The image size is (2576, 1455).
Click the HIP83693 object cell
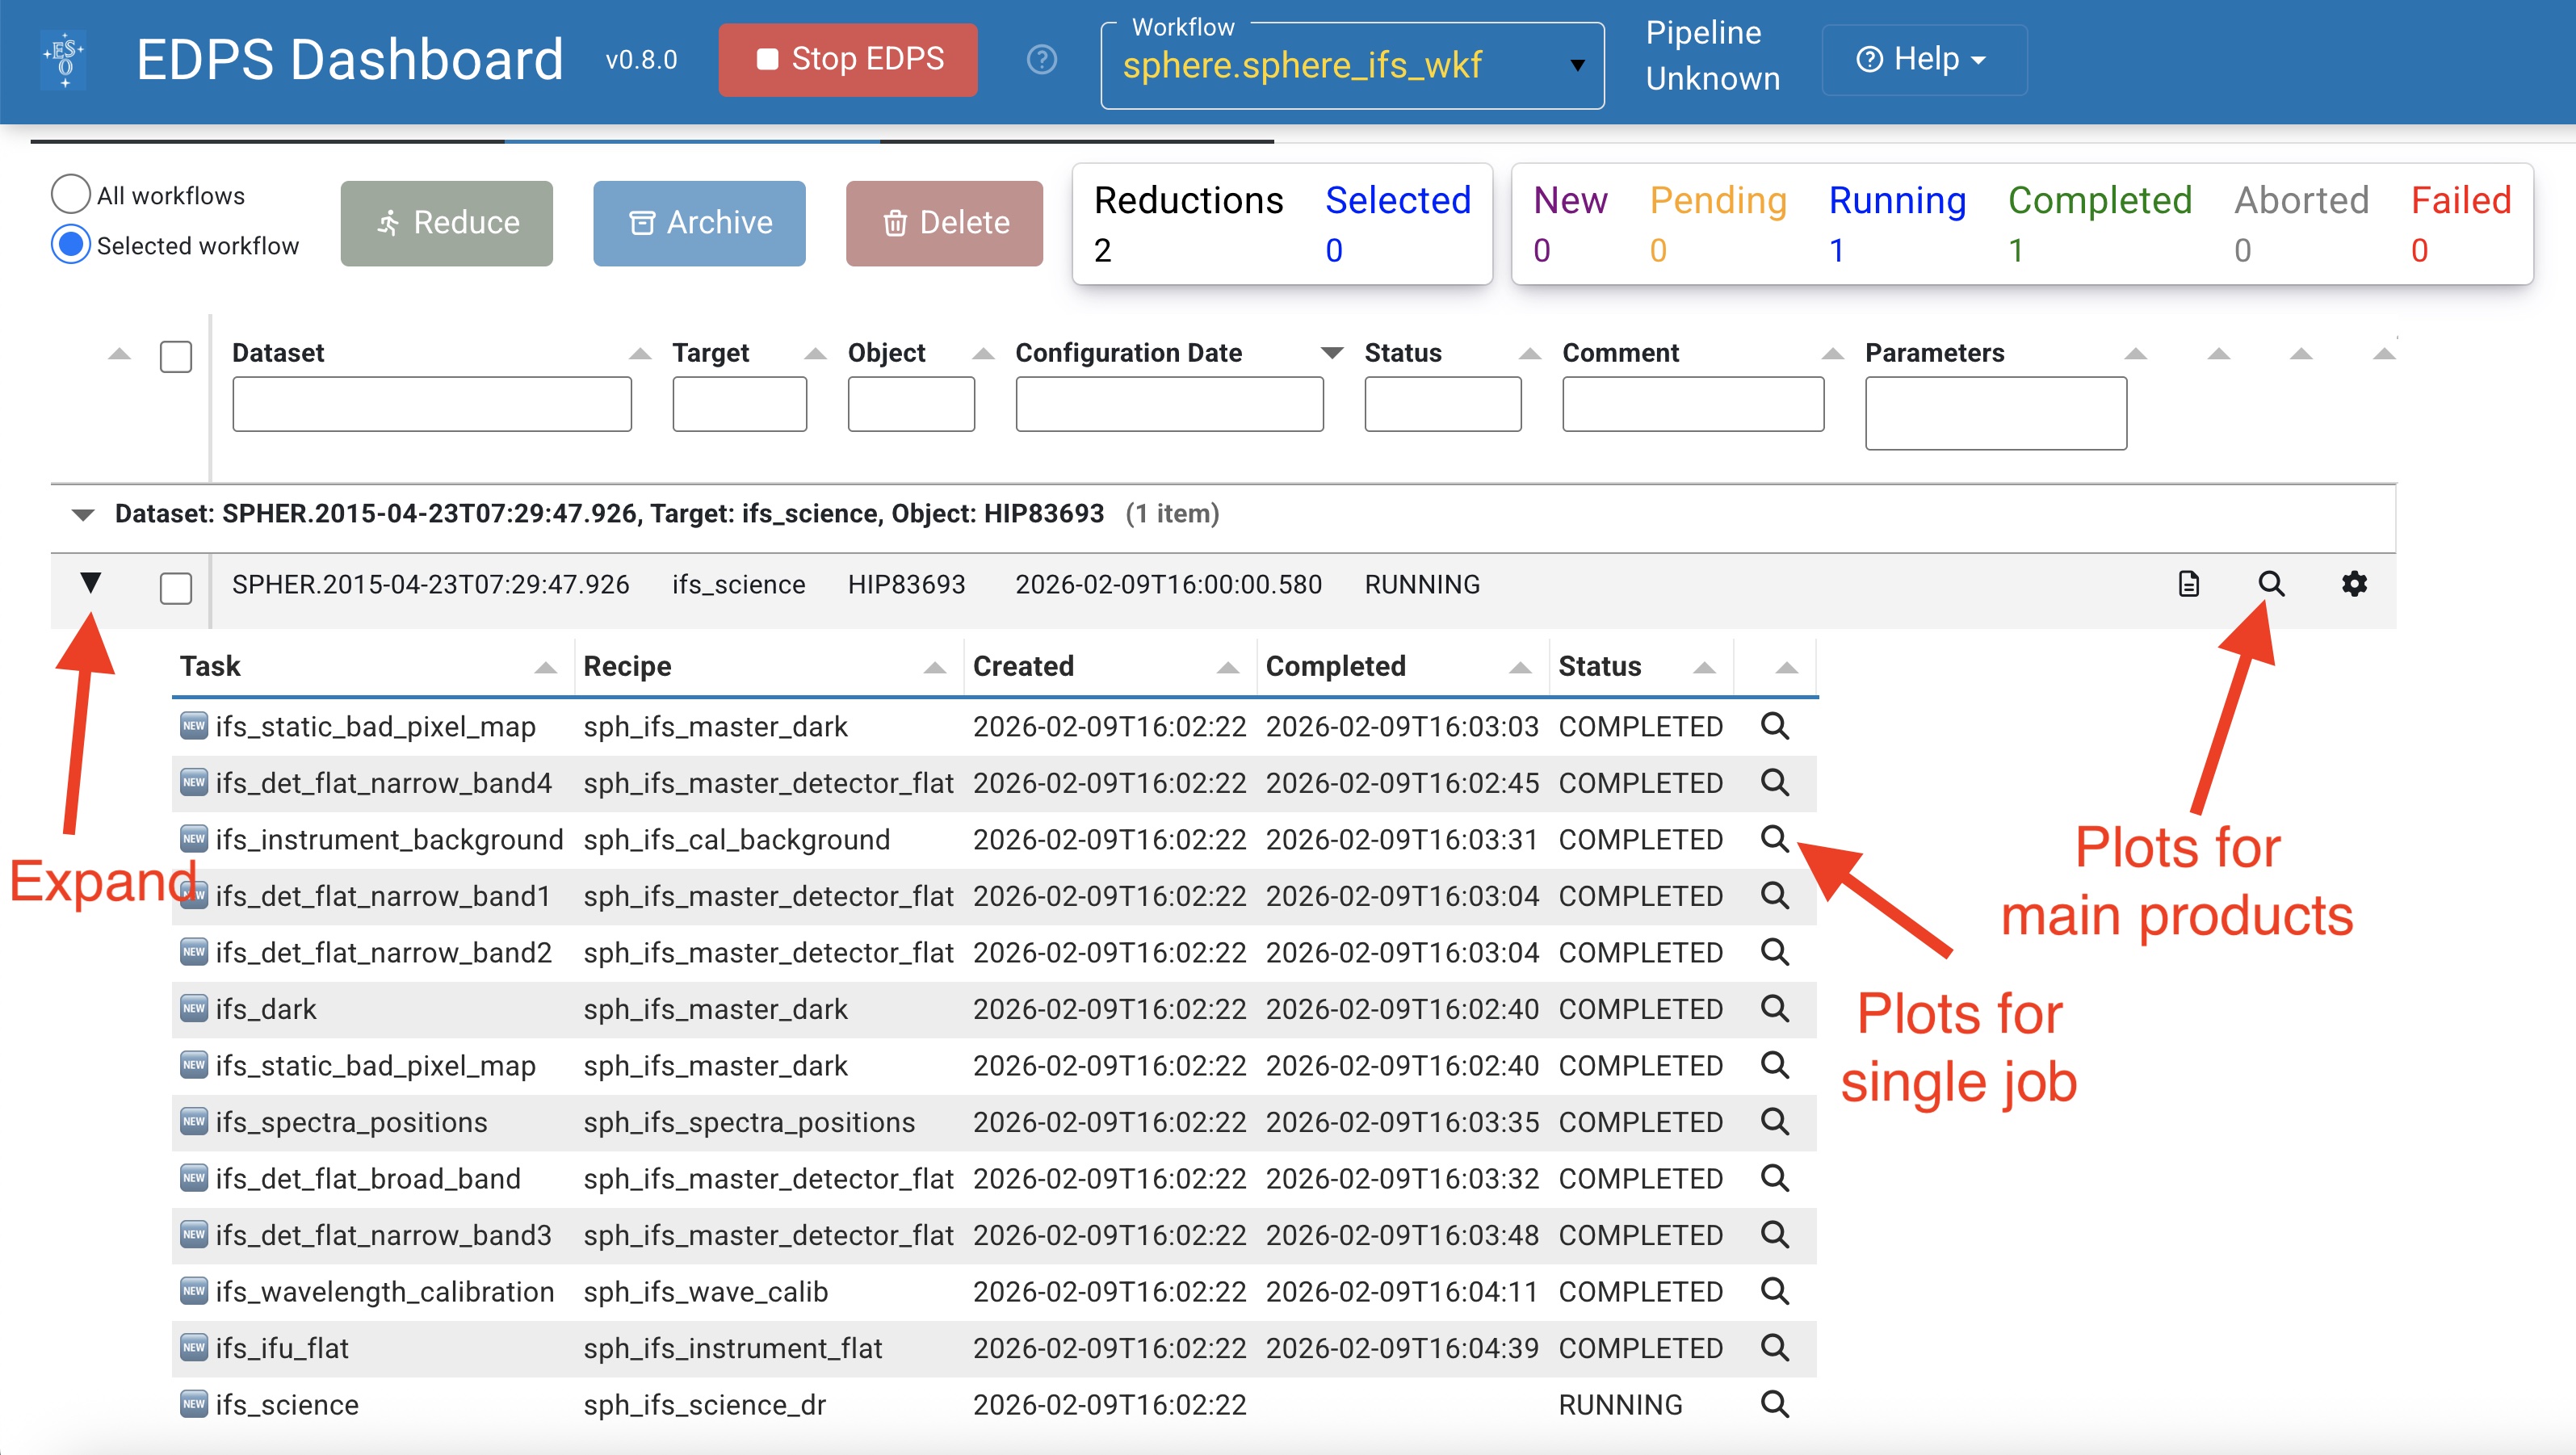(906, 585)
